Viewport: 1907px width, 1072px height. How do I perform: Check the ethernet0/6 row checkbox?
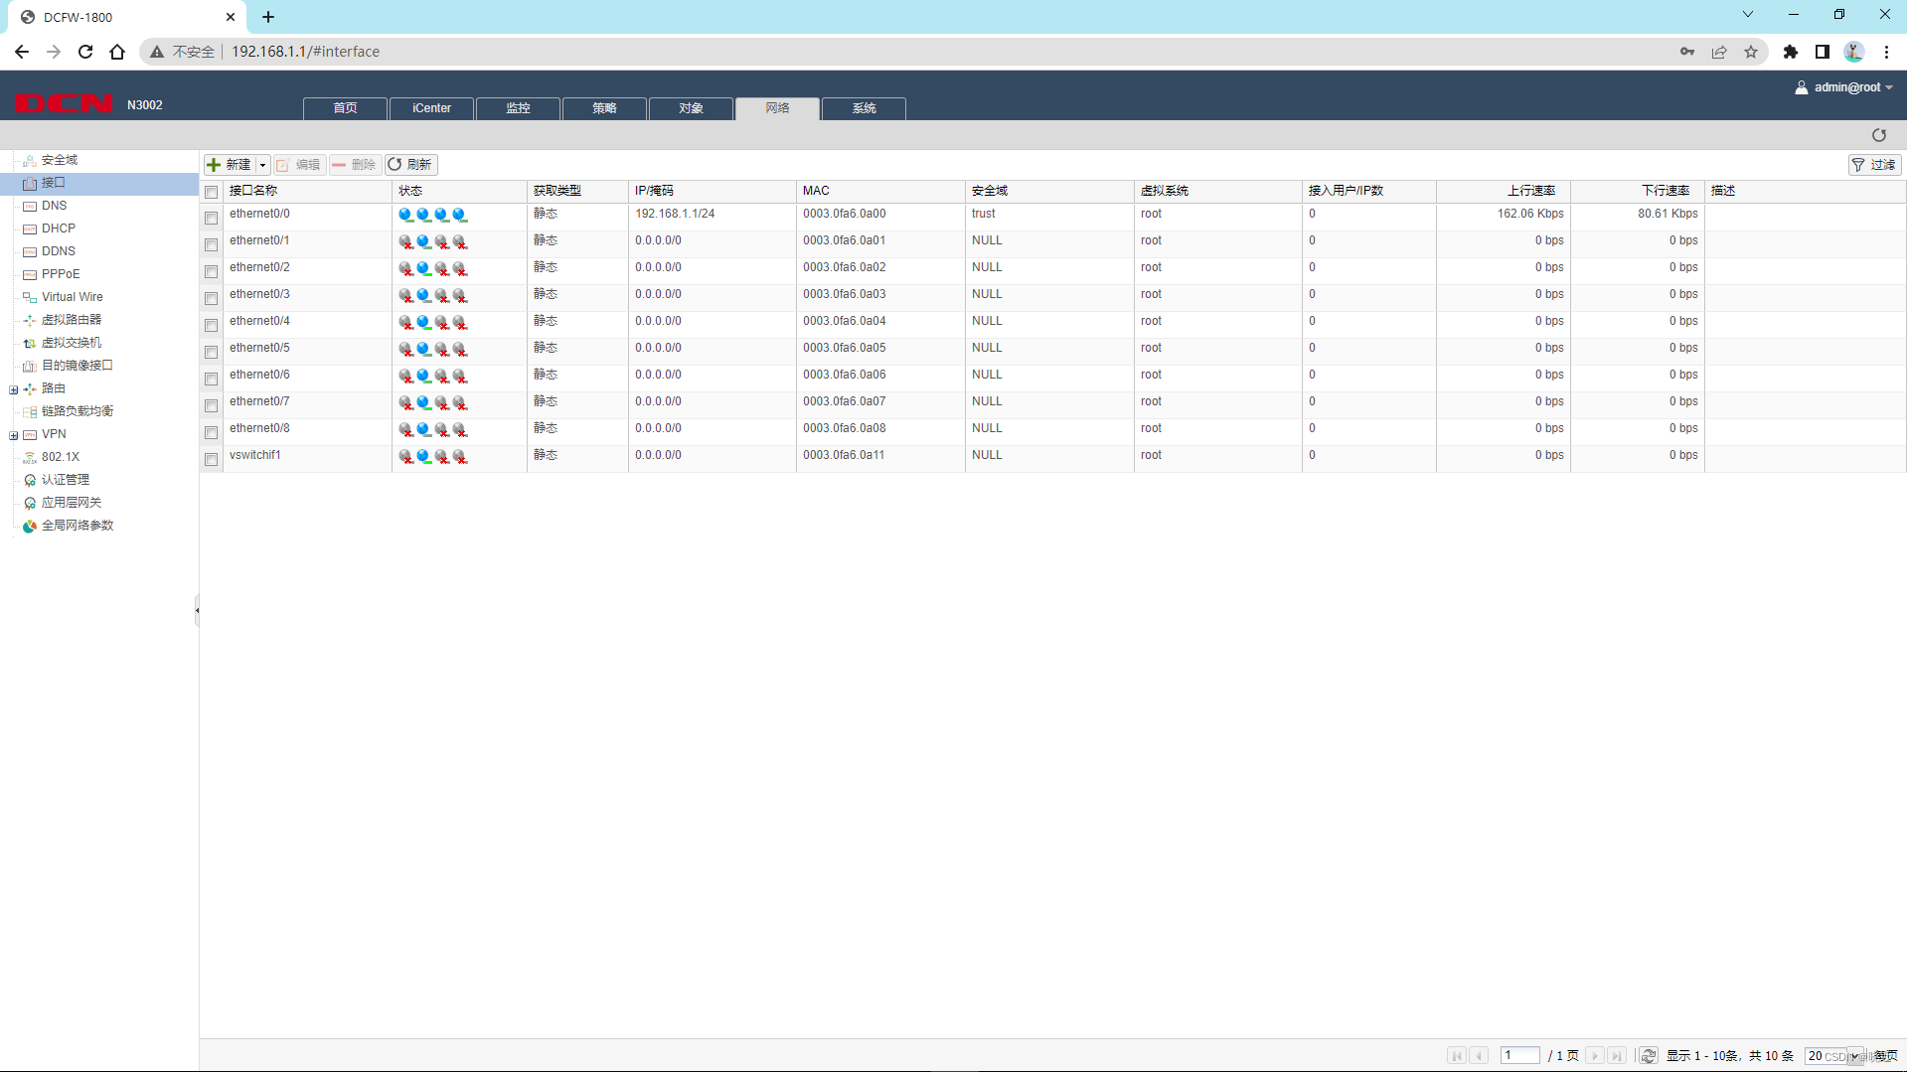[x=212, y=379]
